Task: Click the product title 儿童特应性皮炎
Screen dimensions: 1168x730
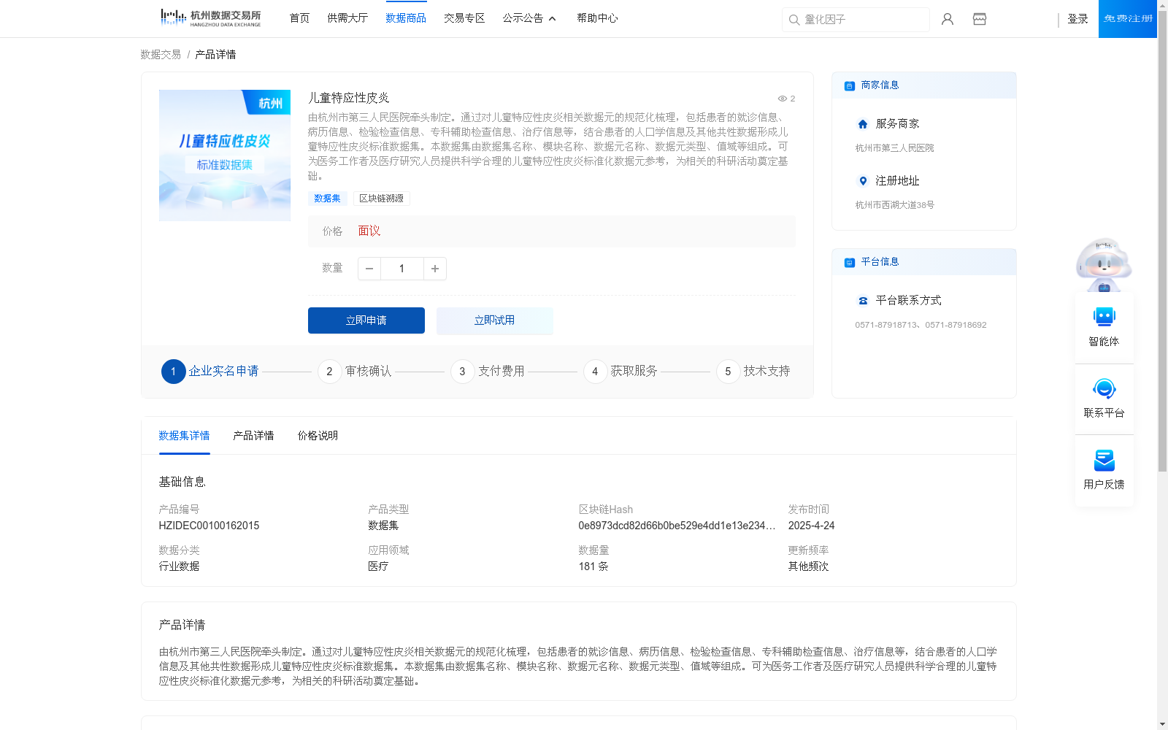Action: coord(348,98)
